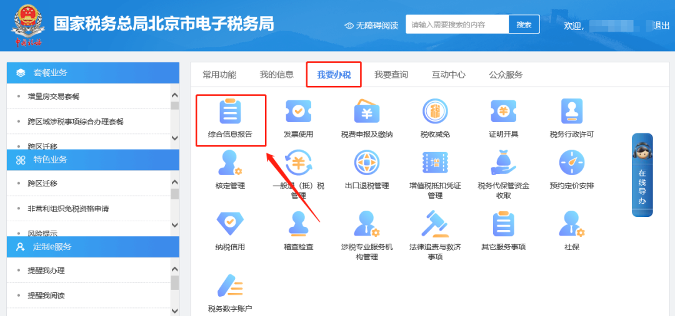Click up arrow in 定制e服务 list scrollbar
The height and width of the screenshot is (316, 675).
[x=174, y=269]
